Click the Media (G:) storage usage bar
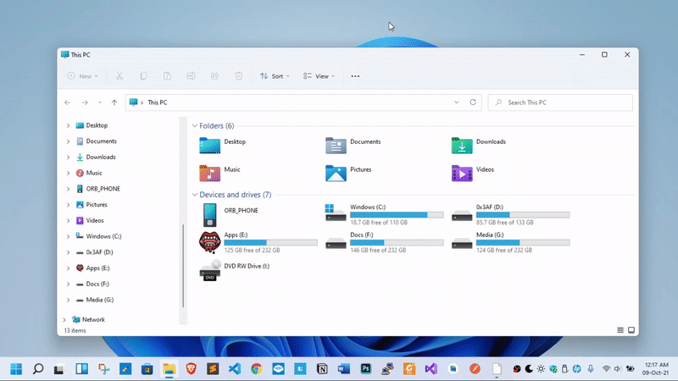This screenshot has width=678, height=381. 523,243
